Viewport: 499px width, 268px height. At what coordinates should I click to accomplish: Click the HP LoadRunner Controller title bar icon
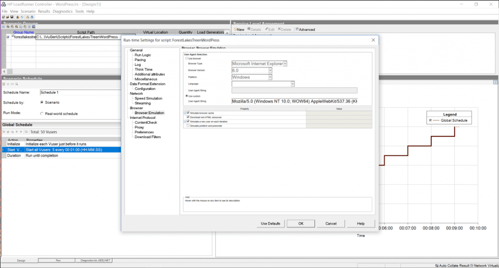(3, 4)
